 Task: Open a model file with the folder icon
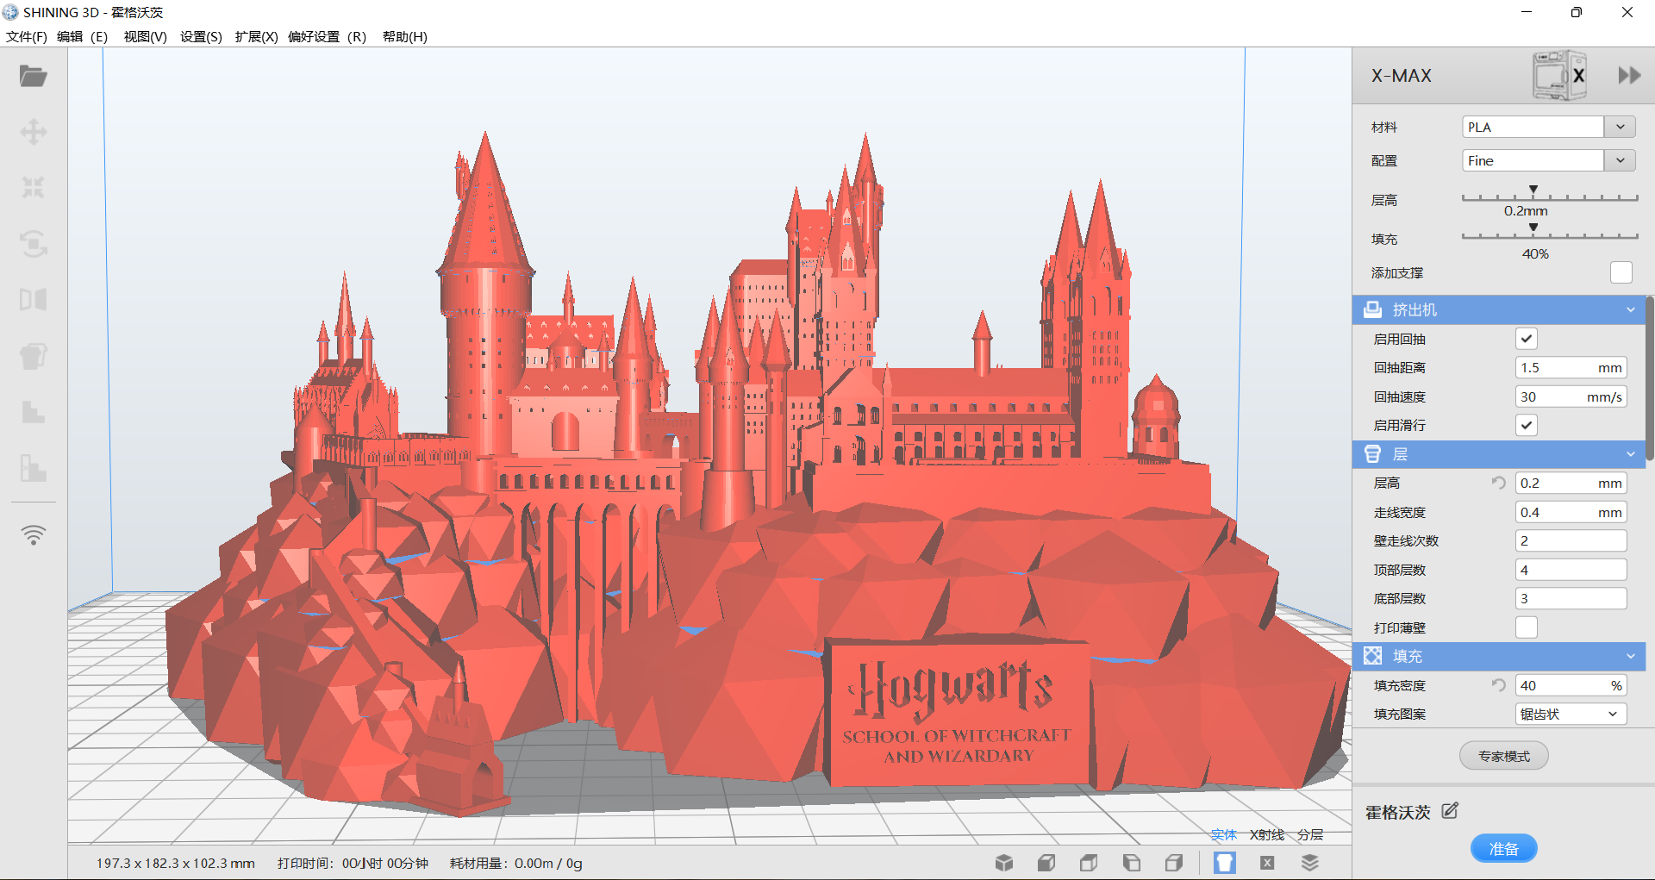pos(34,76)
